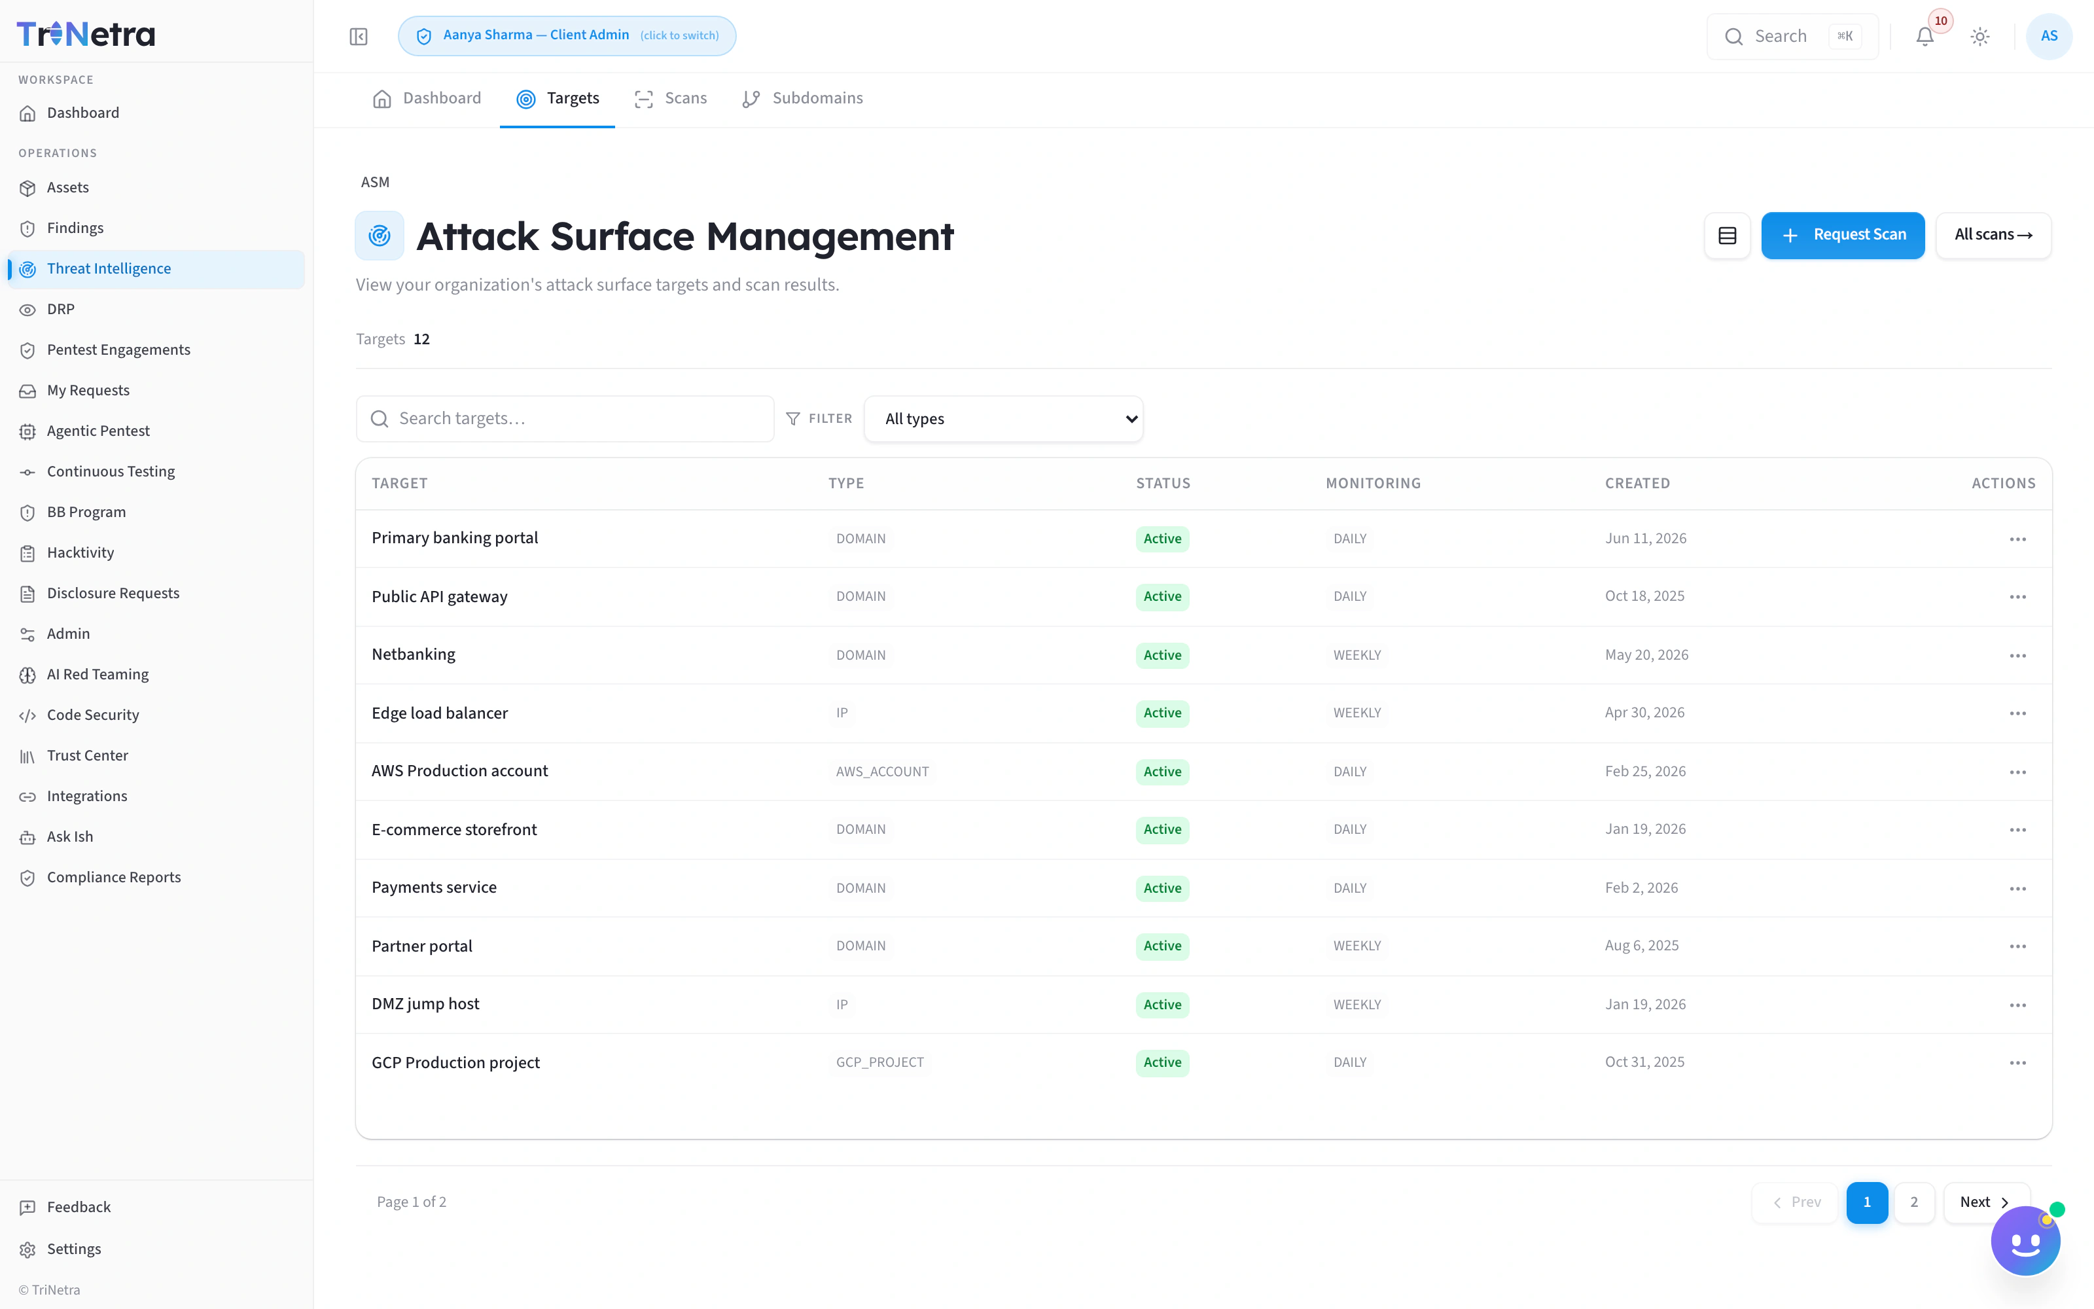Open Disclosure Requests

click(x=156, y=594)
